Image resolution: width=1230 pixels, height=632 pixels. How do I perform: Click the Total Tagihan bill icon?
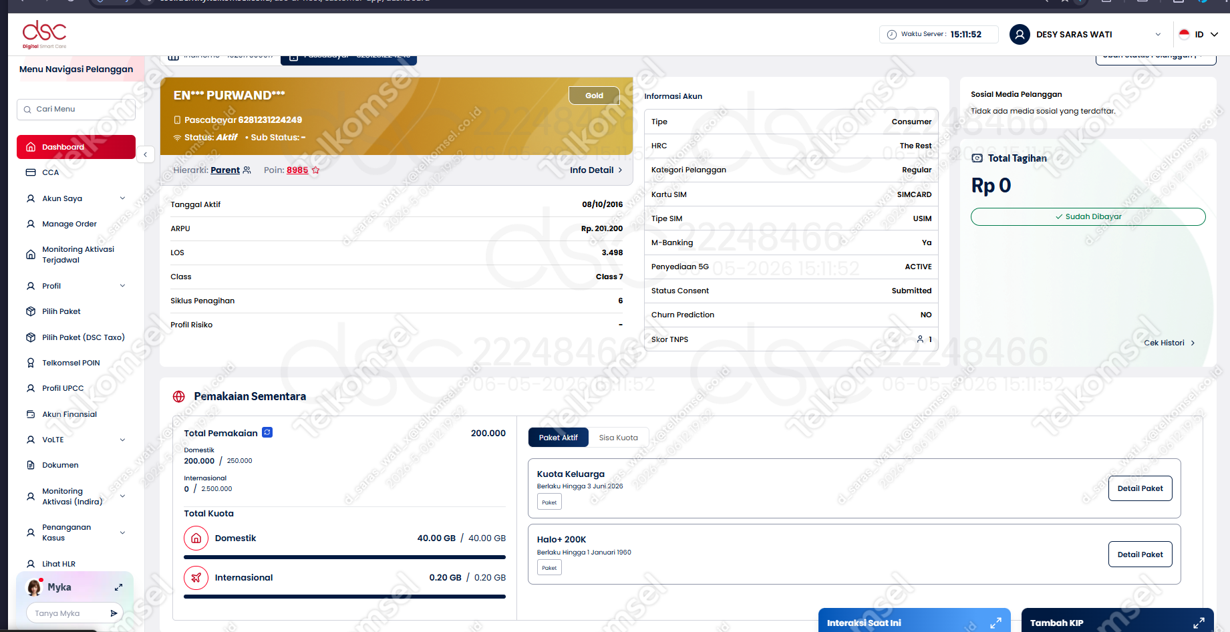click(977, 158)
